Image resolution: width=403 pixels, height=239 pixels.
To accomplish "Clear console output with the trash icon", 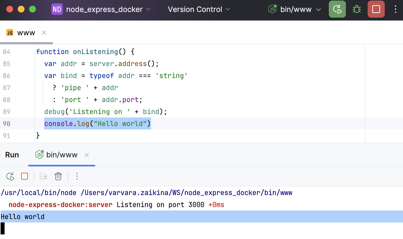I will coord(58,176).
